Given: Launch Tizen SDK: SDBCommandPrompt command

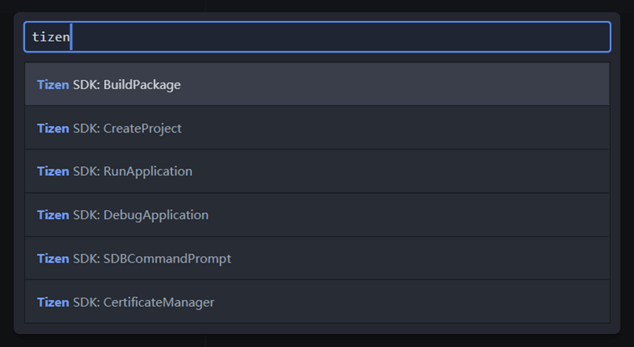Looking at the screenshot, I should [317, 258].
